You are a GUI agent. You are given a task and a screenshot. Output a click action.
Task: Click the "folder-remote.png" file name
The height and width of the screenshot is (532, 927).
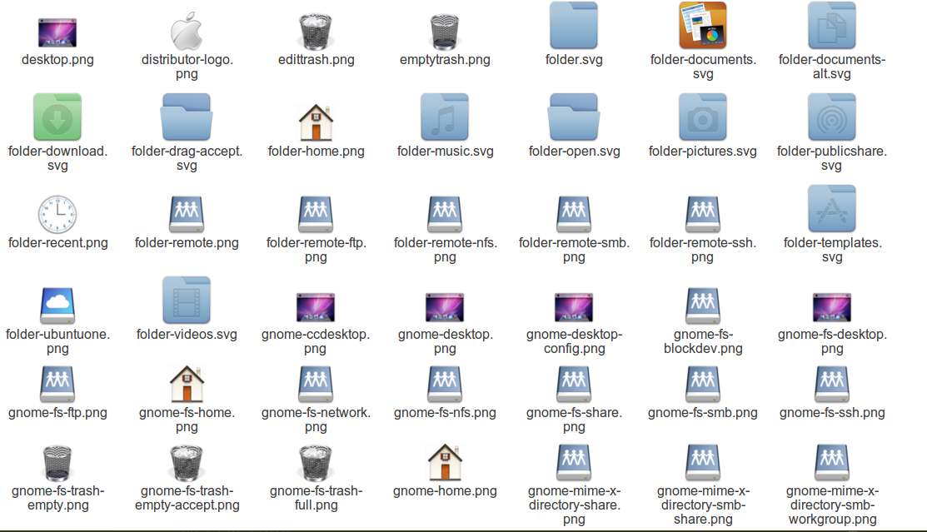pyautogui.click(x=187, y=243)
